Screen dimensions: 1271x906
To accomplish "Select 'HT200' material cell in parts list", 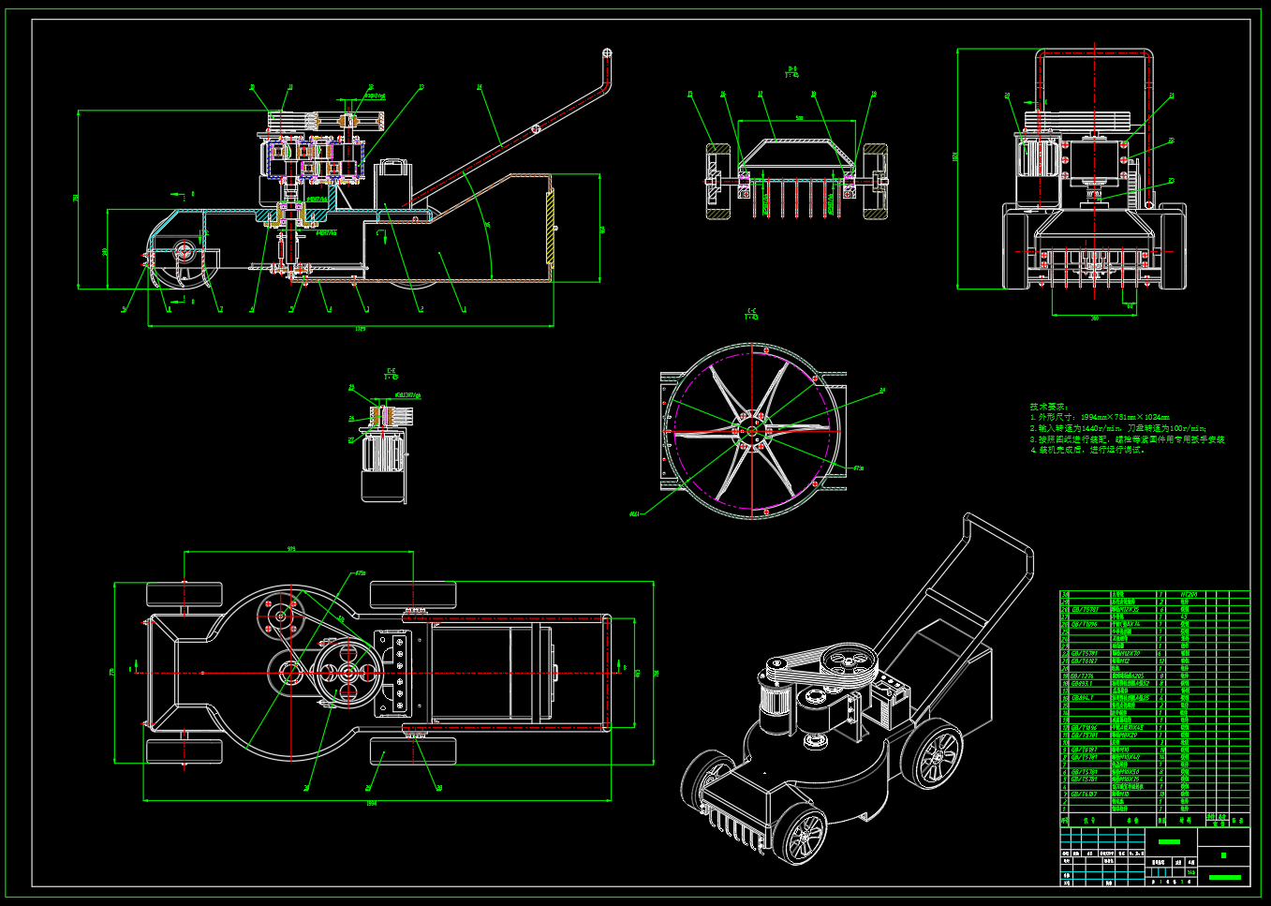I will (1189, 594).
